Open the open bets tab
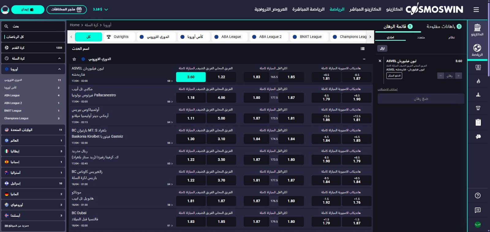This screenshot has height=232, width=490. click(x=444, y=27)
